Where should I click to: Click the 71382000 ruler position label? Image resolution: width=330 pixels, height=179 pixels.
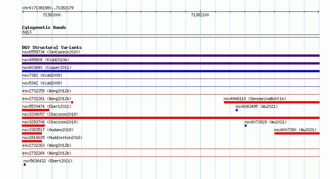[52, 15]
